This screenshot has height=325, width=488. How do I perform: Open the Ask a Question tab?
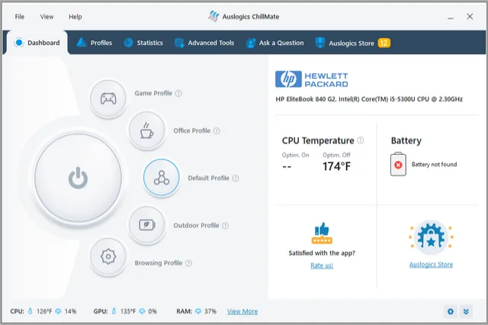pos(274,43)
